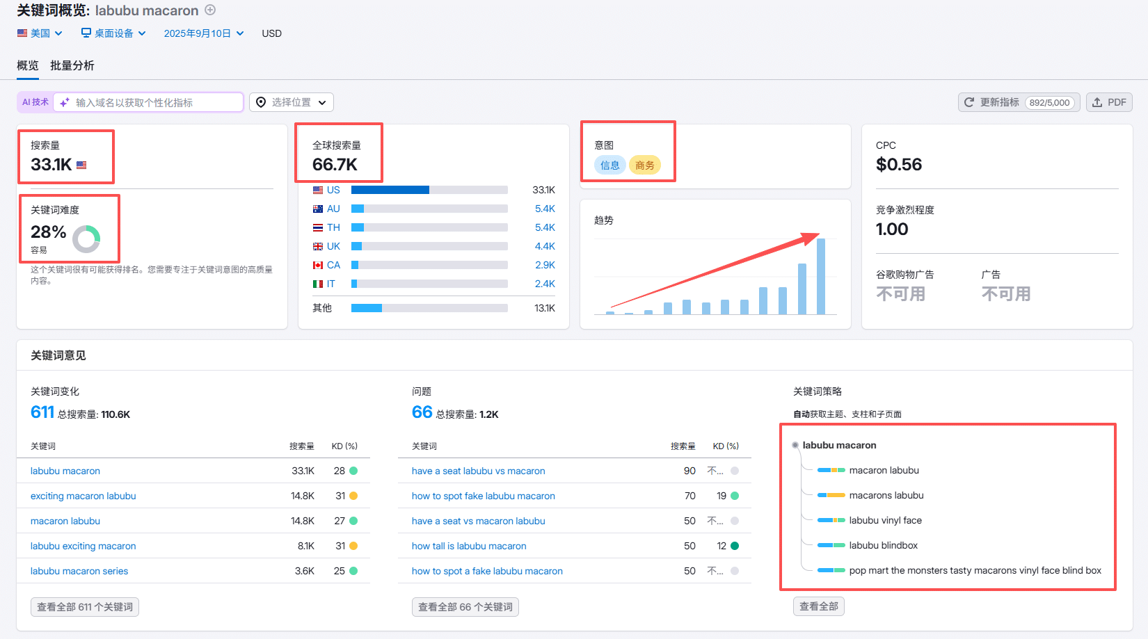1148x639 pixels.
Task: Click the 892/5,000 quota counter
Action: point(1049,102)
